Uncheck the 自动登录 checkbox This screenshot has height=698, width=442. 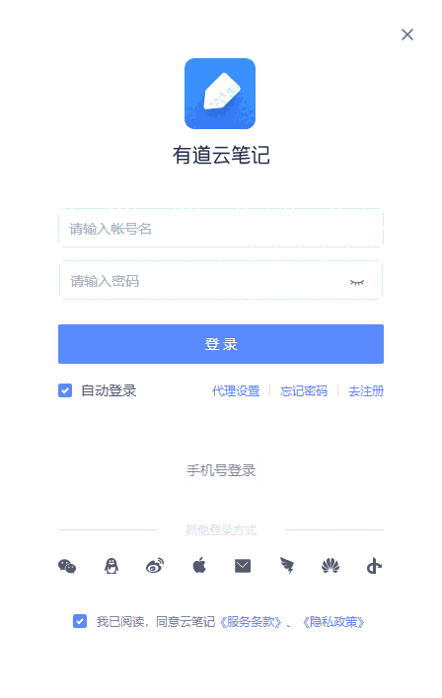65,390
